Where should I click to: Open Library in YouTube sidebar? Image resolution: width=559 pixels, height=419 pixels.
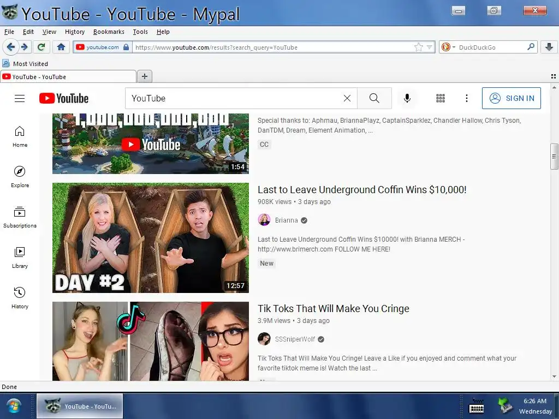click(x=20, y=258)
